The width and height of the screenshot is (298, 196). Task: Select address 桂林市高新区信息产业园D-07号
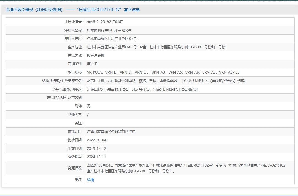tap(112, 38)
